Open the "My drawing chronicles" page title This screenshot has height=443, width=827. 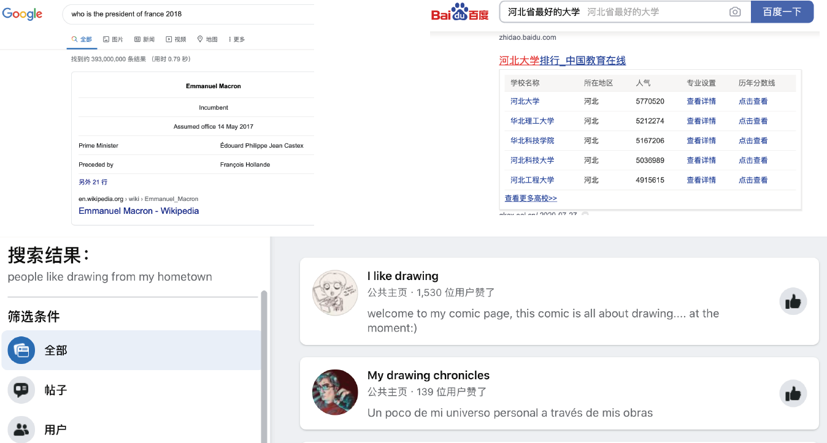pos(429,375)
